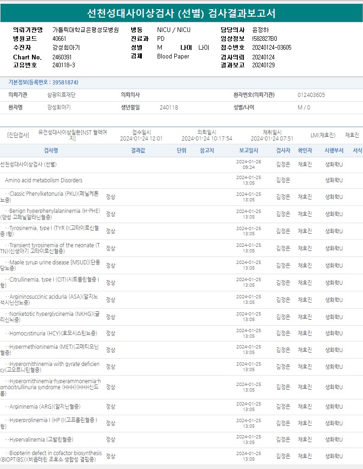This screenshot has height=469, width=363.
Task: Click the LM(채효진) label in the diagnostic row
Action: (x=323, y=135)
